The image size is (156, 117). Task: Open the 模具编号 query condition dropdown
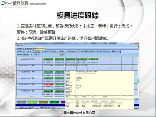(x=32, y=55)
